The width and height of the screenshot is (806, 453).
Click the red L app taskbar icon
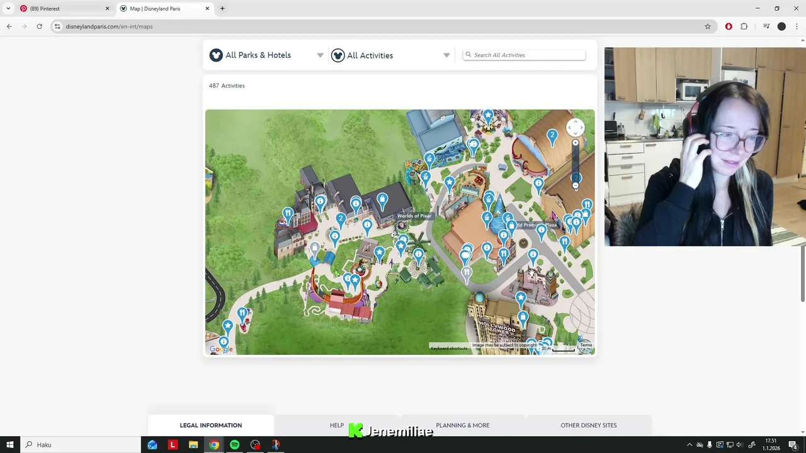coord(173,445)
